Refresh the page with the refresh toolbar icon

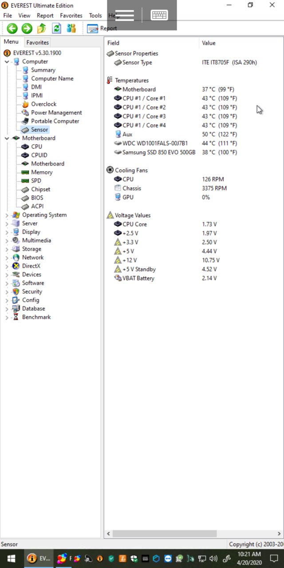click(56, 29)
